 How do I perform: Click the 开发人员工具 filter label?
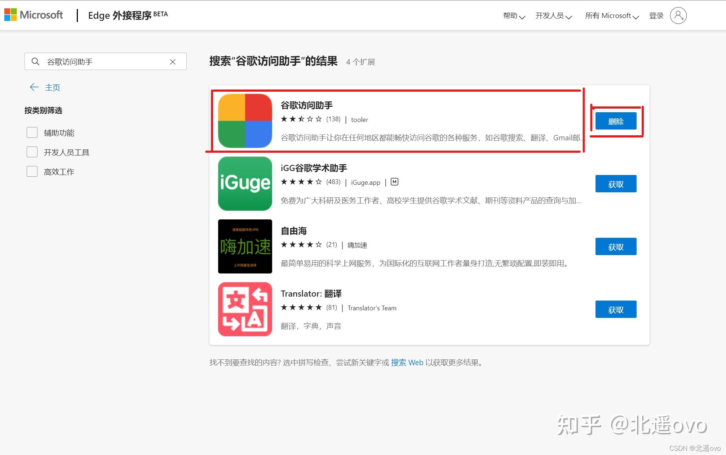pyautogui.click(x=67, y=152)
